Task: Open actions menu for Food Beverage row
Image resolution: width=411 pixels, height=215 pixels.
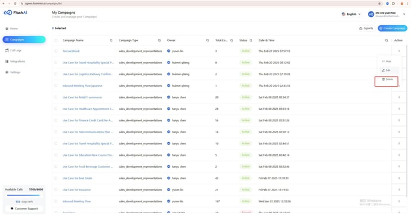Action: coord(399,167)
